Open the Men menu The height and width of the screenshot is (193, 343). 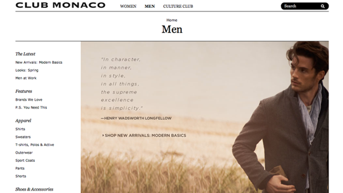pyautogui.click(x=150, y=6)
